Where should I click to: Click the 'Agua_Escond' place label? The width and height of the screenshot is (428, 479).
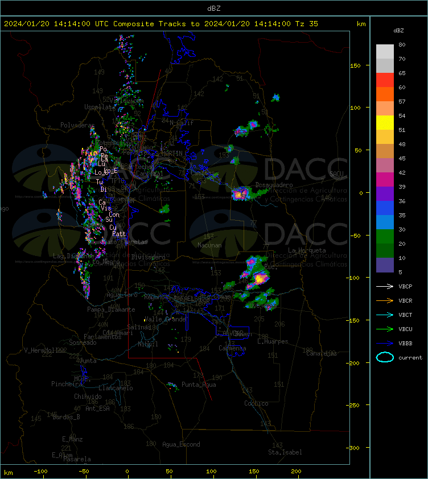click(181, 444)
